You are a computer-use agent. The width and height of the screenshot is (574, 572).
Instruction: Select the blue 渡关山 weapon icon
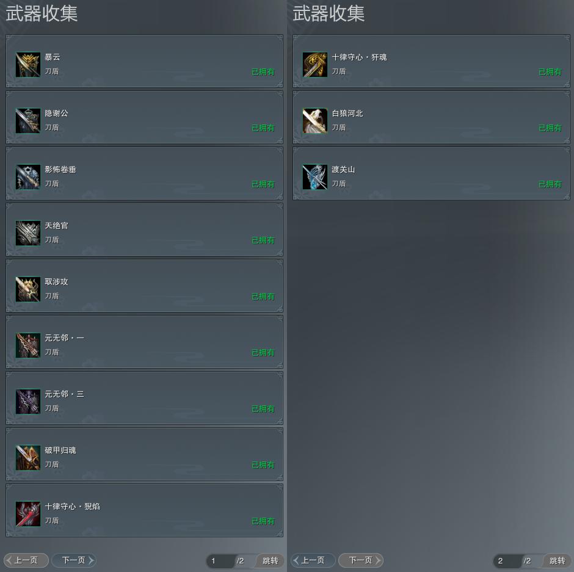point(315,177)
